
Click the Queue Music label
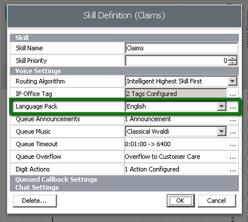(33, 132)
